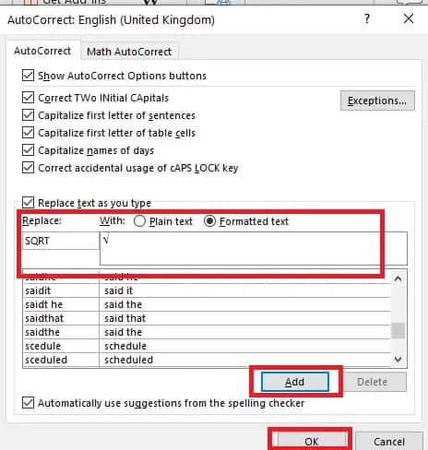428x450 pixels.
Task: Choose the Formatted text radio button
Action: click(x=209, y=221)
